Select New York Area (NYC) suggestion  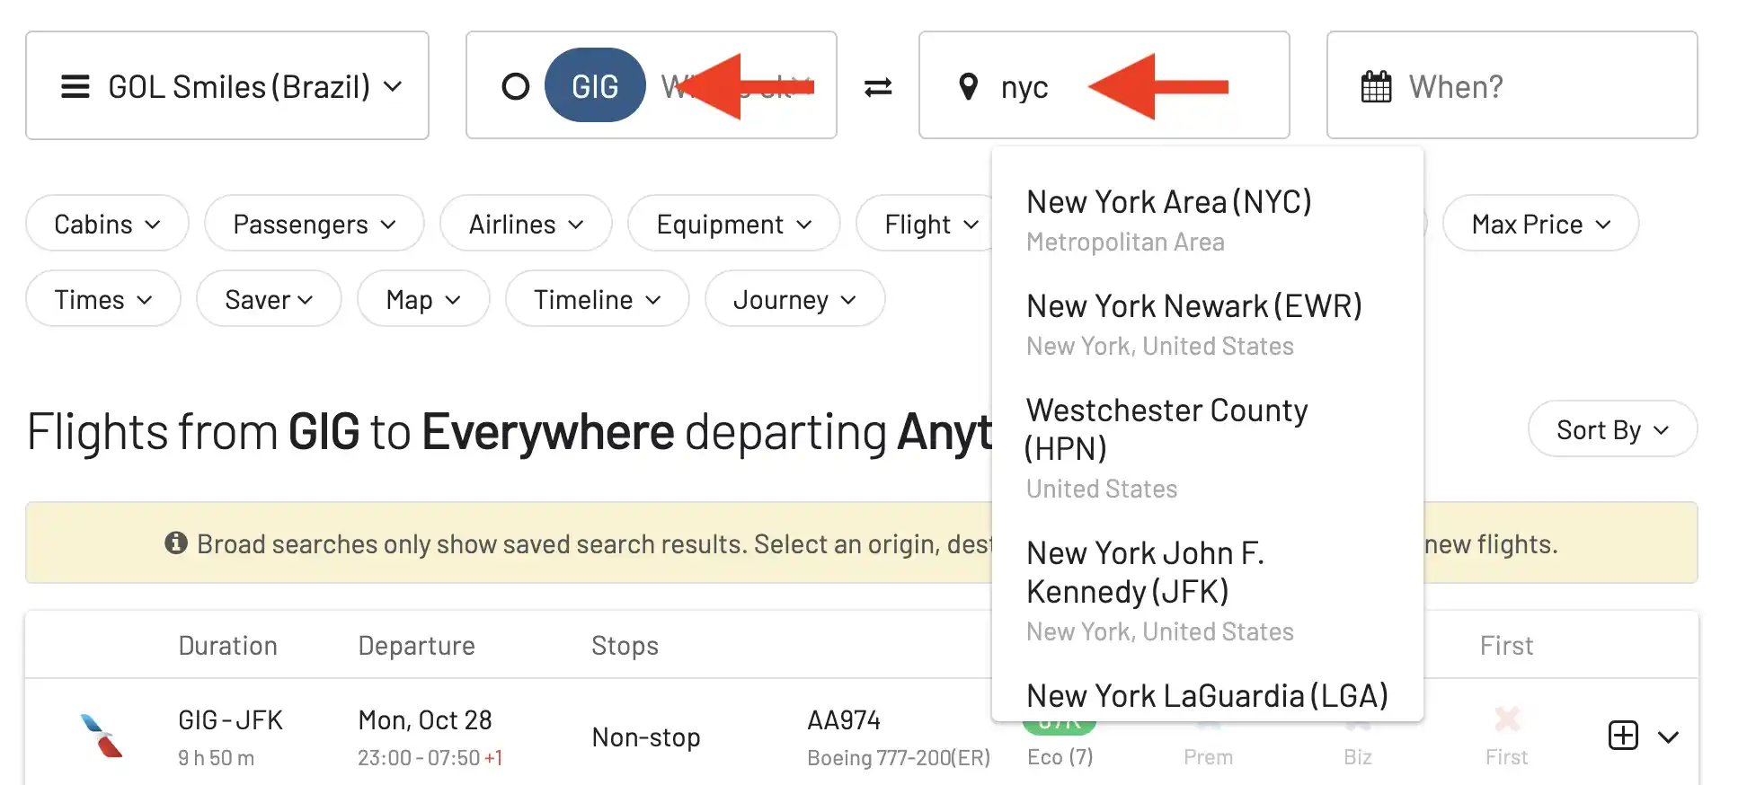click(1207, 220)
